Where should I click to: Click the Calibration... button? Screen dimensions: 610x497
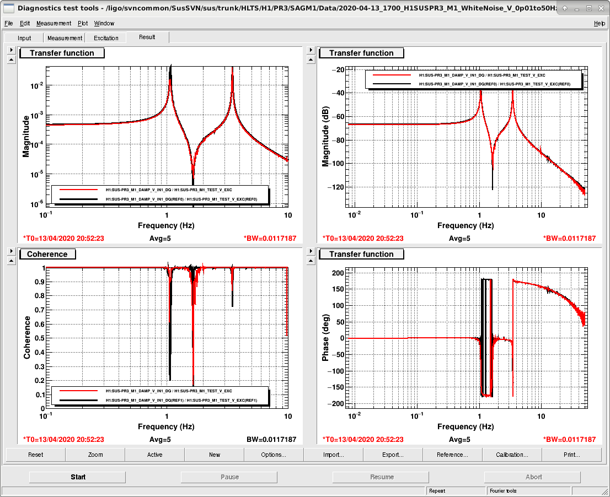[512, 455]
